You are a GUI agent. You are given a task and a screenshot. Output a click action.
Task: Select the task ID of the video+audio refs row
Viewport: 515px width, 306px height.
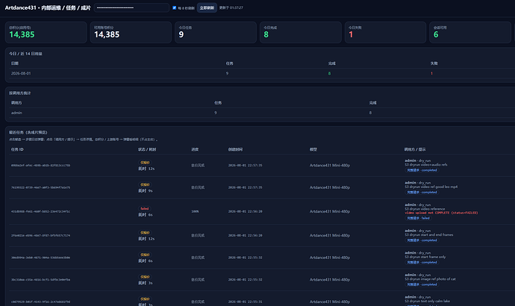pyautogui.click(x=40, y=165)
